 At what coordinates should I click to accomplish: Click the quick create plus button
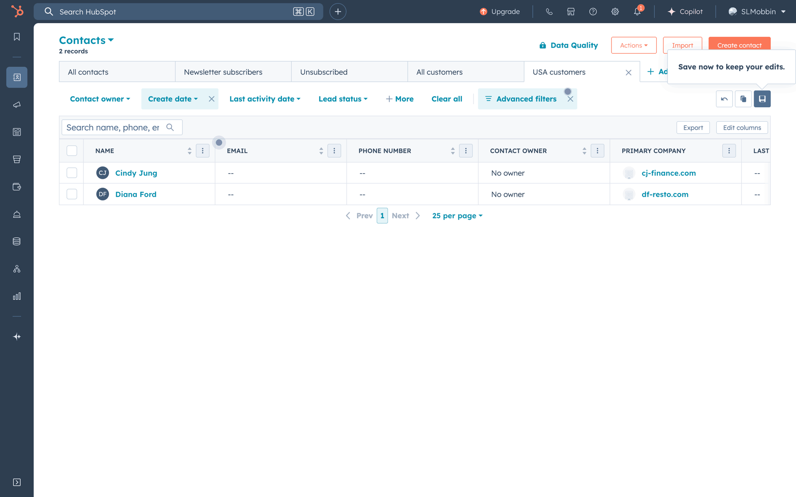click(x=338, y=12)
